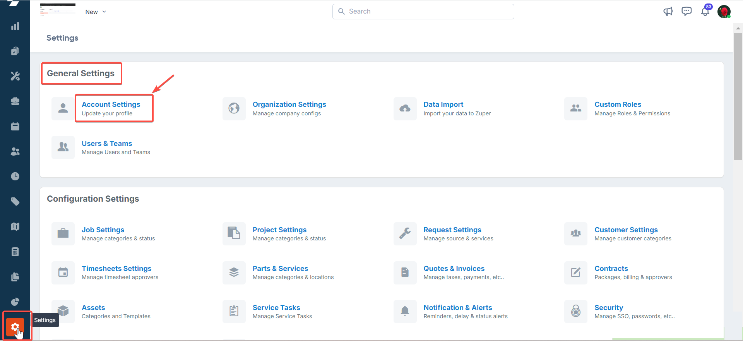This screenshot has width=743, height=341.
Task: Go to Organization Settings
Action: point(289,105)
